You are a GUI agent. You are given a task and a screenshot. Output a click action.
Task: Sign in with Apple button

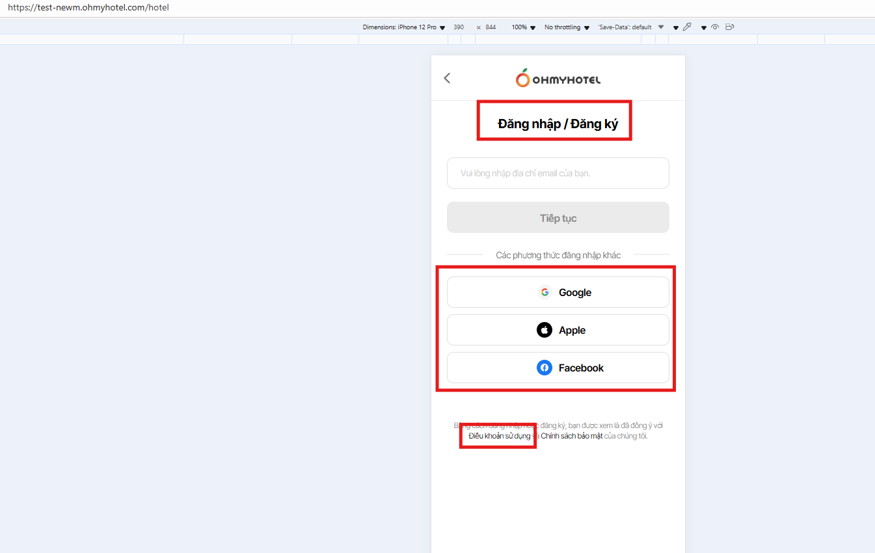point(558,330)
